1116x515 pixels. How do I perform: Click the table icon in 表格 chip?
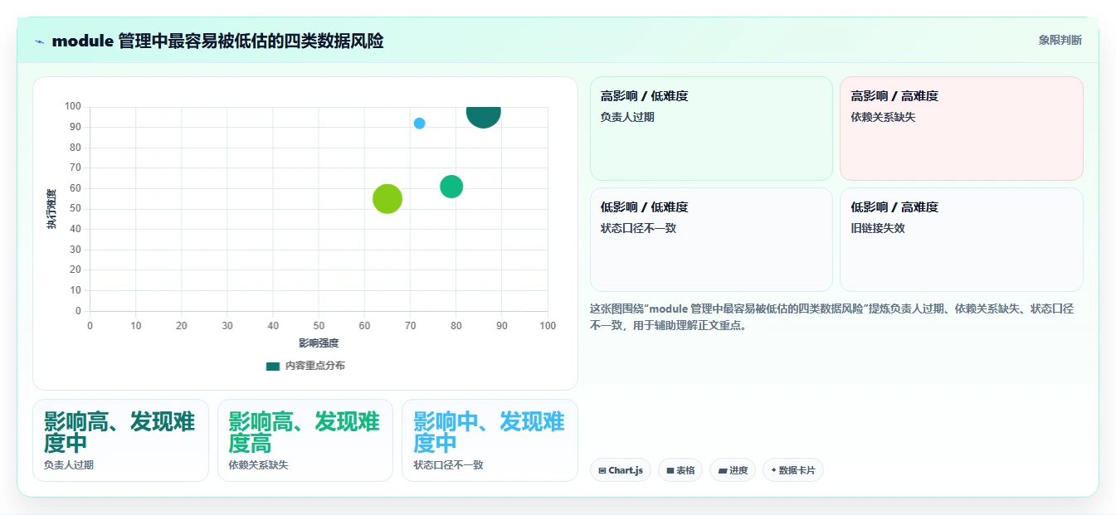[670, 471]
